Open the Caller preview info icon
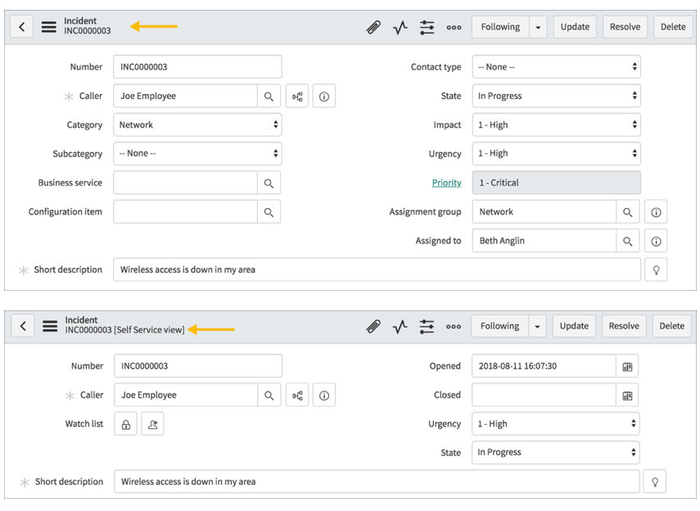The width and height of the screenshot is (700, 511). tap(323, 96)
